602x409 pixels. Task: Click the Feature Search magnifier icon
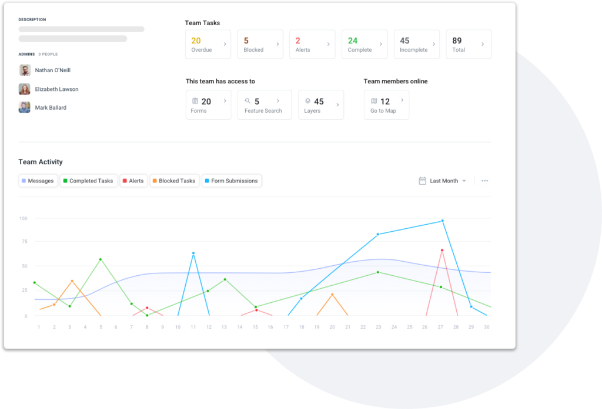[248, 101]
